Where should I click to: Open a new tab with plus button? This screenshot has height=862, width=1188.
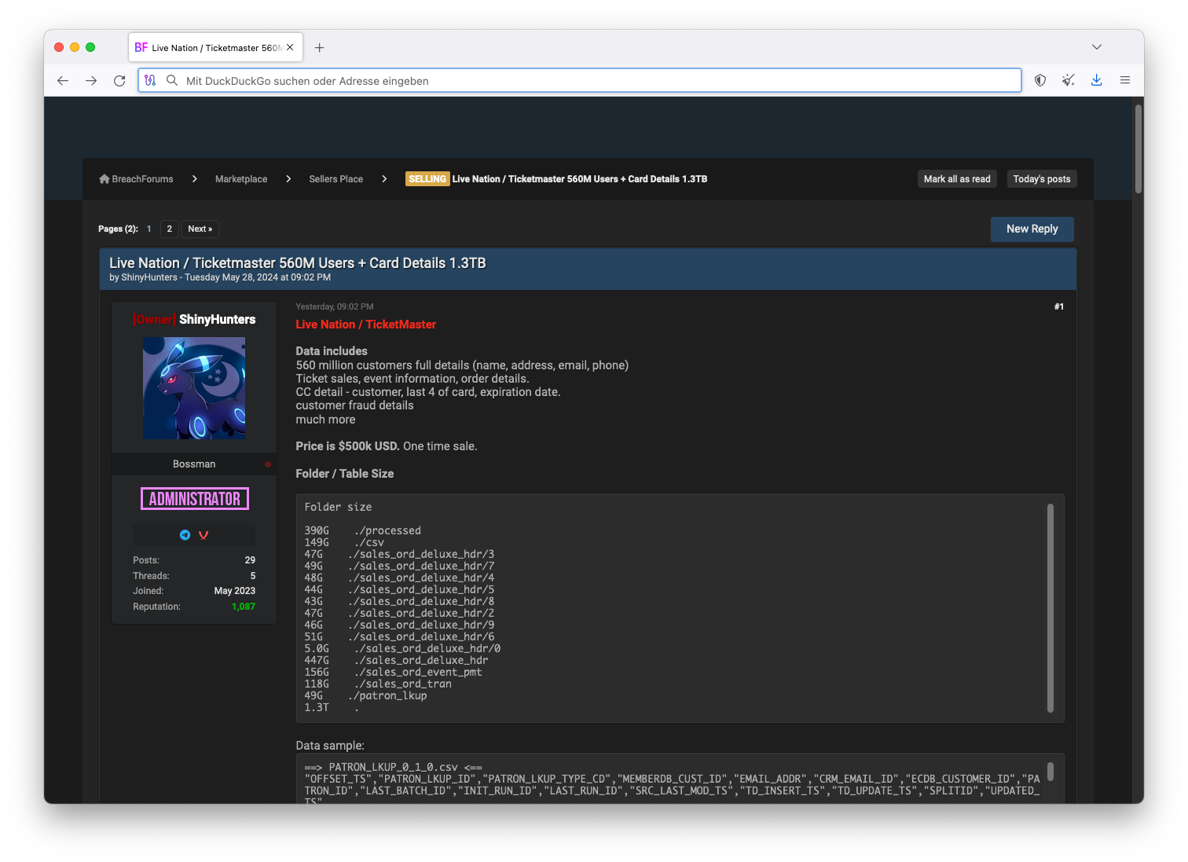[319, 48]
